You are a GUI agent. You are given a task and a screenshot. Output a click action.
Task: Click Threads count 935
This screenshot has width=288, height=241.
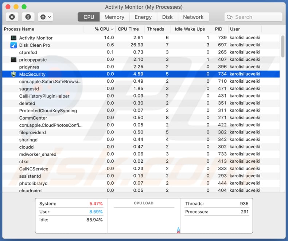point(244,204)
